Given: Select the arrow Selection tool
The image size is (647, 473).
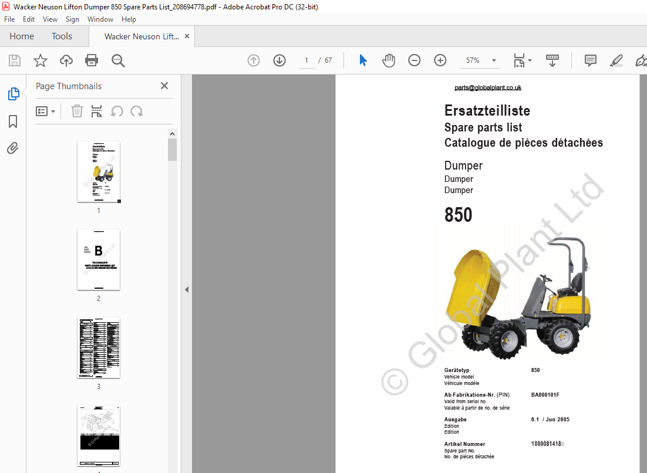Looking at the screenshot, I should [363, 60].
